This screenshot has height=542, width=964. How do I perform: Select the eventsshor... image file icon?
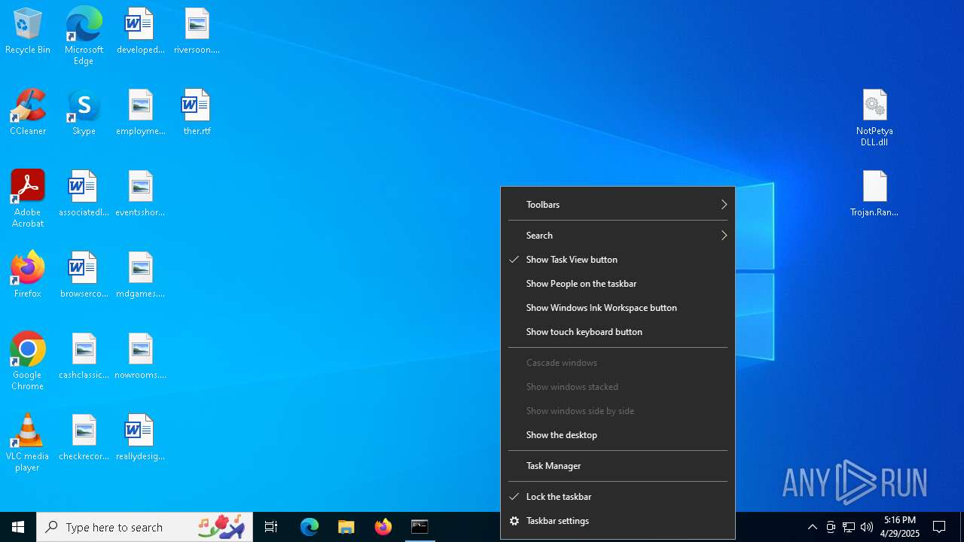click(x=140, y=194)
